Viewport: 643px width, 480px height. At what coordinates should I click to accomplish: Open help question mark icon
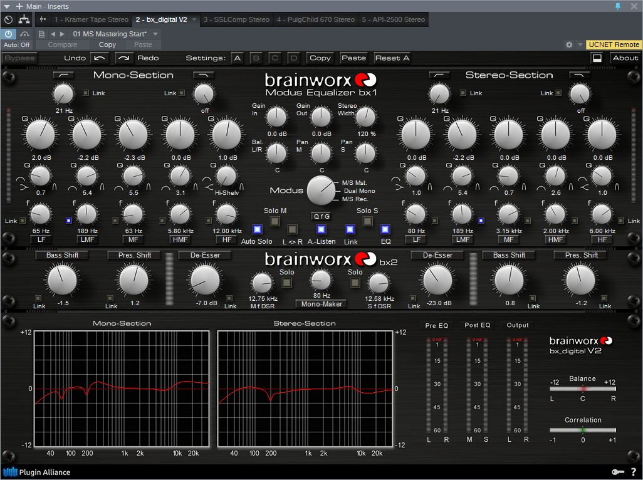[x=634, y=472]
